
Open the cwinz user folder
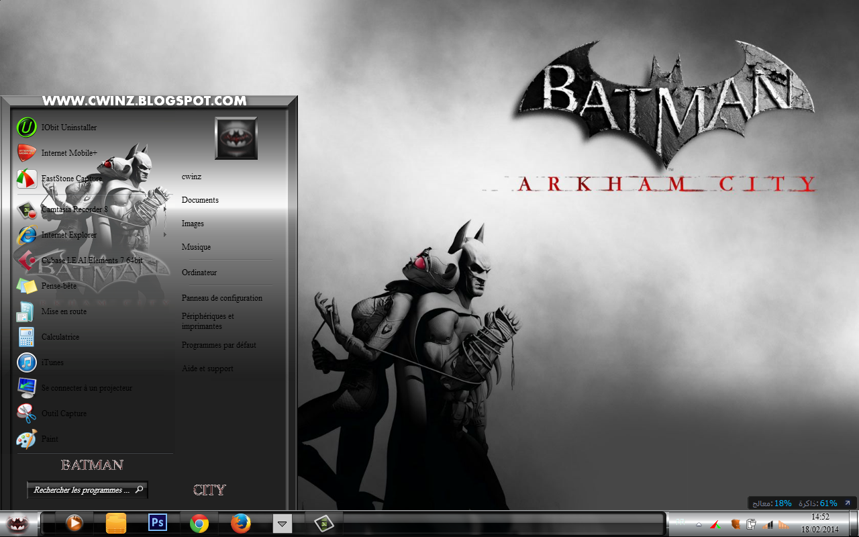pyautogui.click(x=192, y=177)
